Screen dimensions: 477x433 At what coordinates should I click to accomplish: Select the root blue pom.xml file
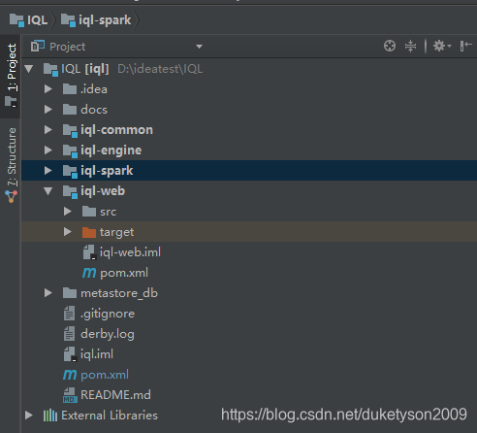[x=105, y=375]
